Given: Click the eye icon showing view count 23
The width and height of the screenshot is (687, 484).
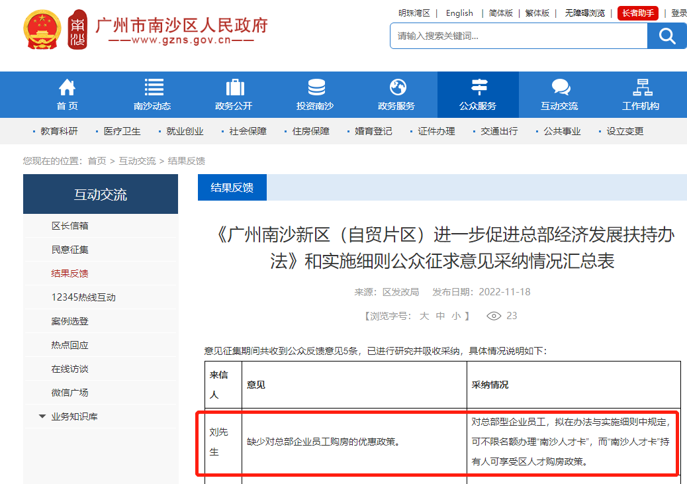Looking at the screenshot, I should coord(493,316).
